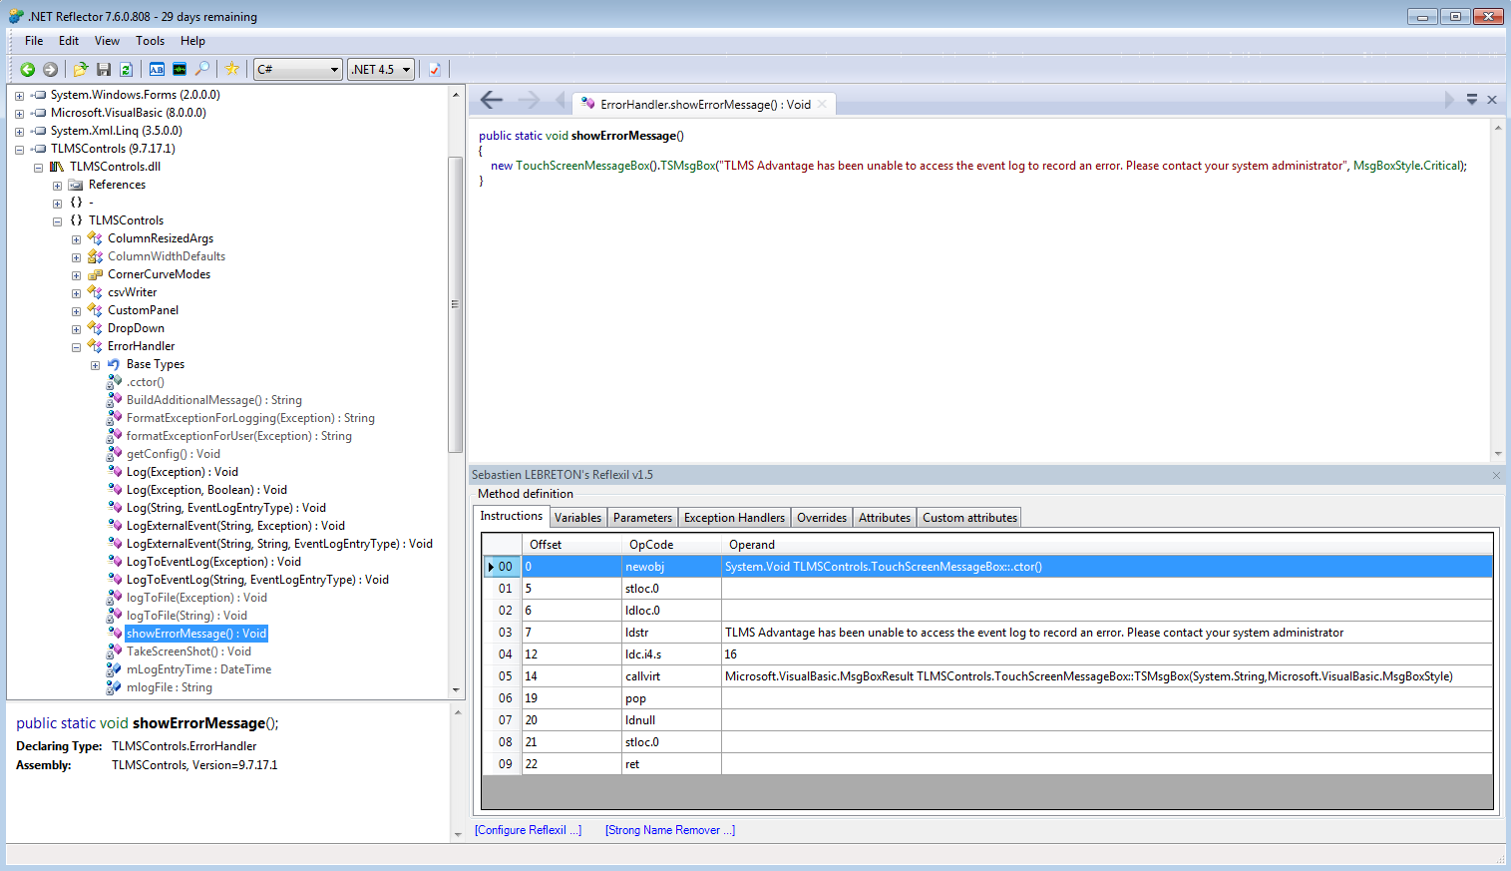
Task: Click the OpCode column header
Action: coord(671,545)
